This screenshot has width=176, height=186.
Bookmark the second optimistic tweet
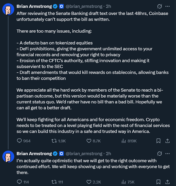(x=158, y=182)
